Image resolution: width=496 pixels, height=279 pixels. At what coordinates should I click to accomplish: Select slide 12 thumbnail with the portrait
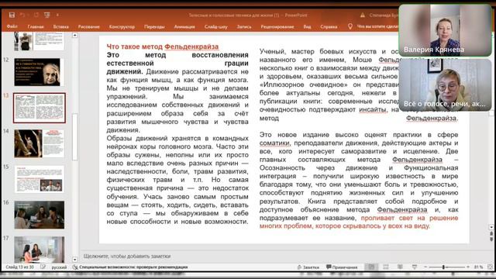40,72
